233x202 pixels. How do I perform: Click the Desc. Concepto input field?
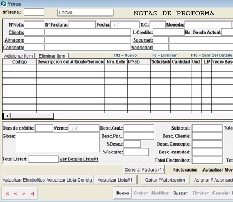pyautogui.click(x=207, y=144)
